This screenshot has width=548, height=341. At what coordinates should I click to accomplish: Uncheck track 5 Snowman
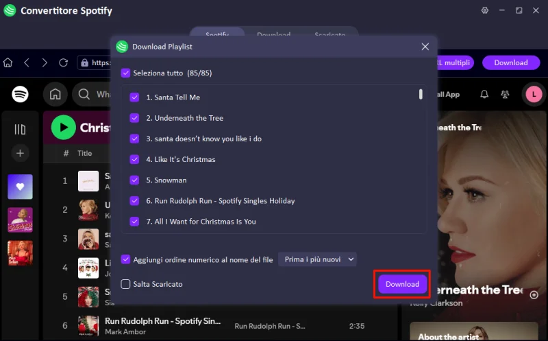click(x=134, y=180)
